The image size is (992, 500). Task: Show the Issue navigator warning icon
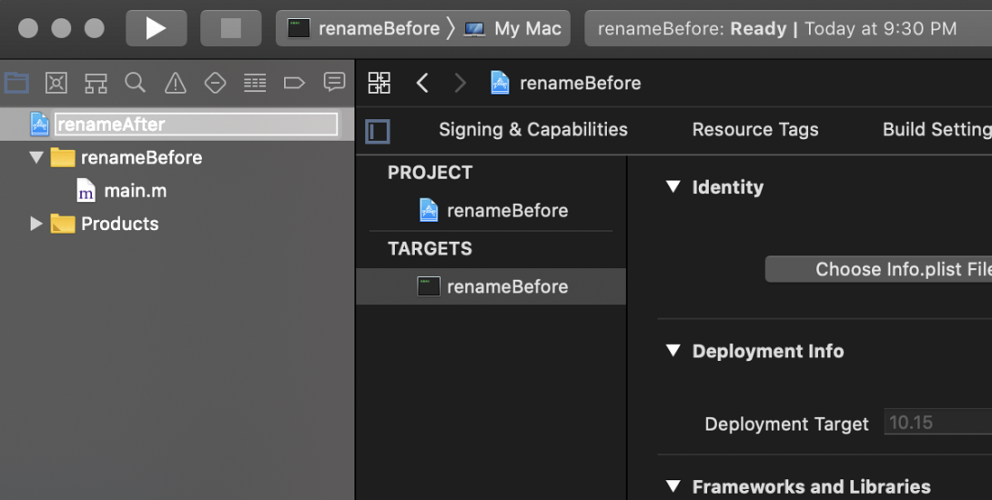175,83
